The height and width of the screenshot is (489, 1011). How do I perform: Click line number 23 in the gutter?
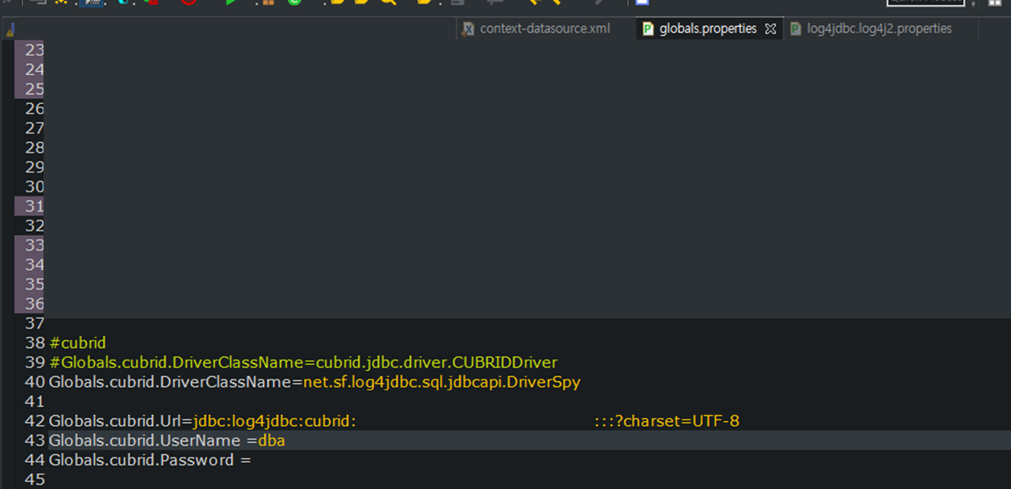coord(35,50)
